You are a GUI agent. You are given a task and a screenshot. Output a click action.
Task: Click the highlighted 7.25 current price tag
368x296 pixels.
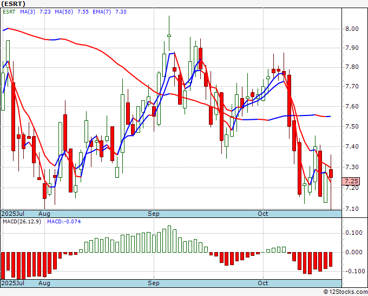[351, 181]
